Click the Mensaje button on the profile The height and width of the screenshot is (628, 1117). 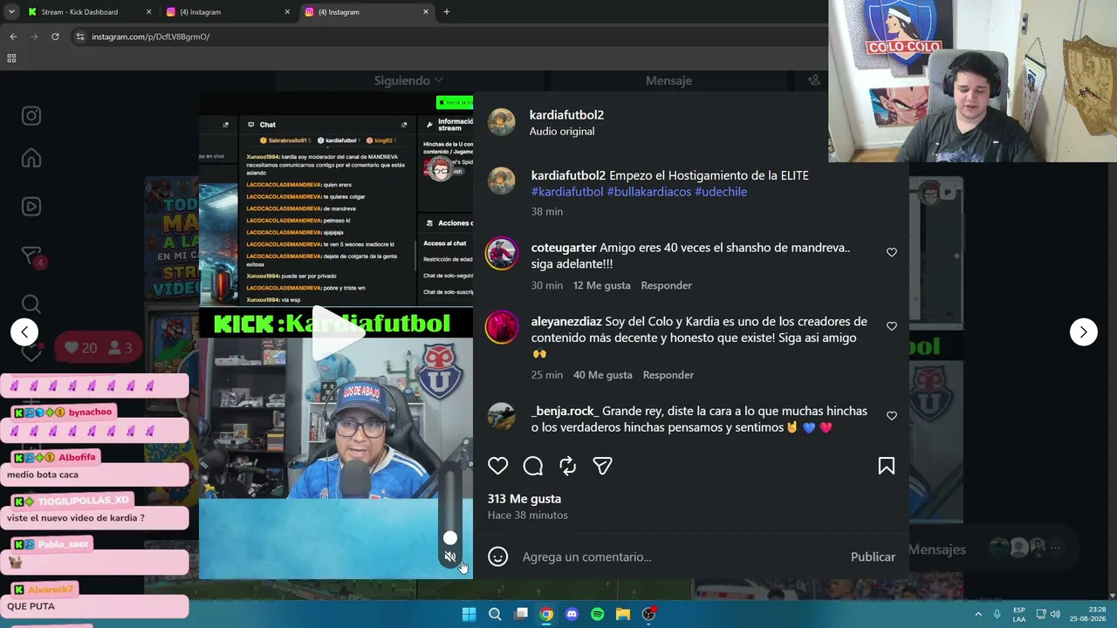point(668,80)
